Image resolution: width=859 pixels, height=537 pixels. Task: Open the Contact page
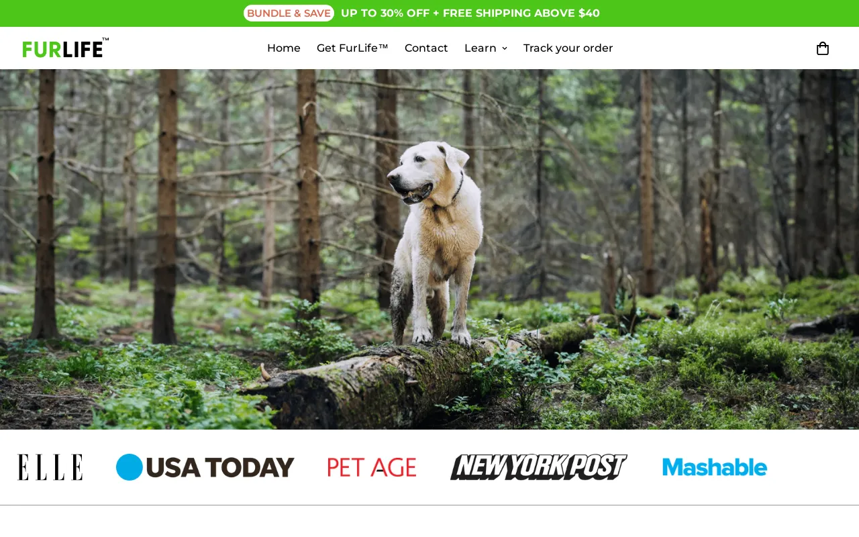426,48
